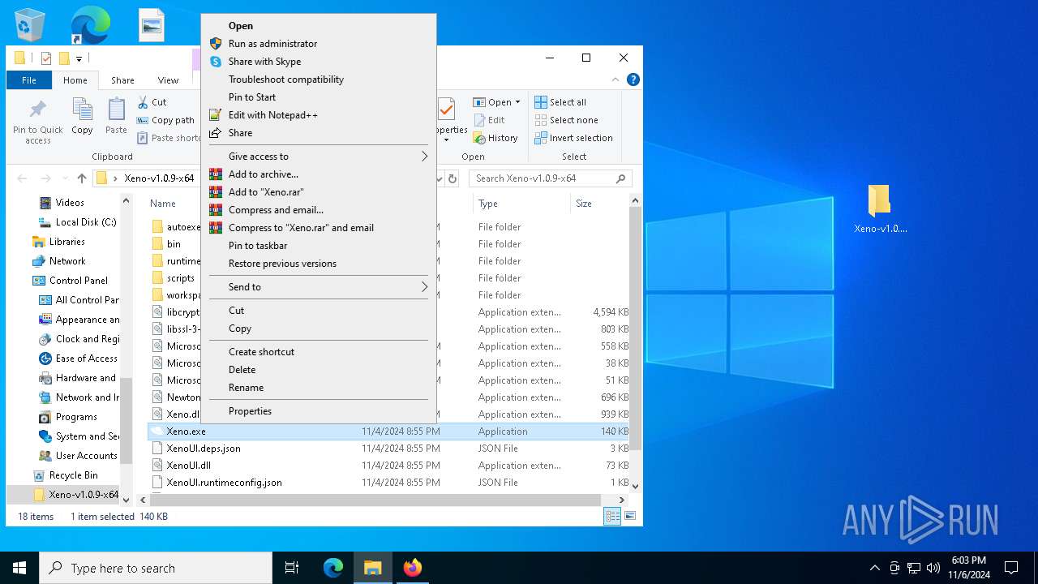The width and height of the screenshot is (1038, 584).
Task: Select Control Panel in navigation pane
Action: tap(71, 281)
